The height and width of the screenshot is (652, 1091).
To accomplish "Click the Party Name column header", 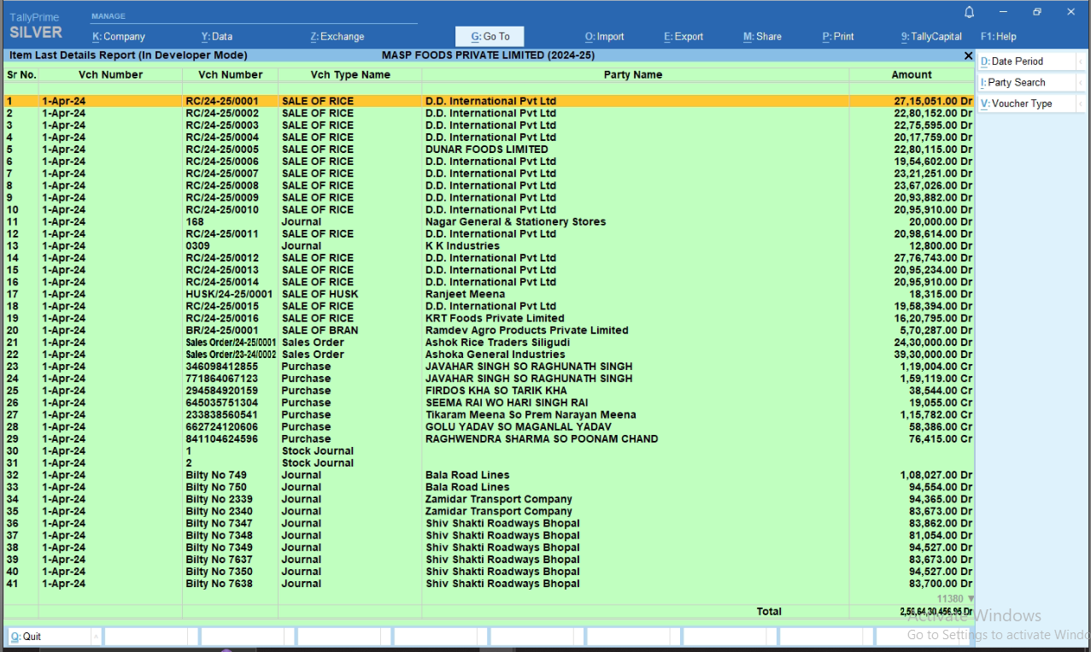I will tap(633, 74).
